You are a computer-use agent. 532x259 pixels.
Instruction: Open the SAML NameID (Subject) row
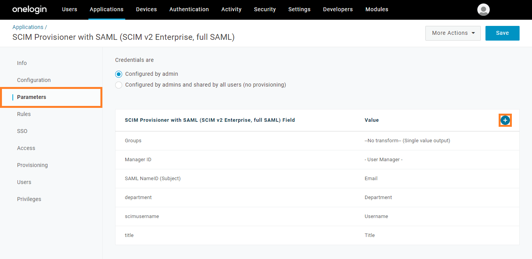coord(317,179)
